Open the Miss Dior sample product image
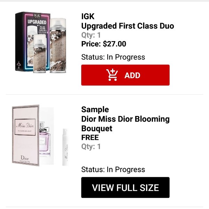Screen dimensions: 209x209 tap(40, 136)
